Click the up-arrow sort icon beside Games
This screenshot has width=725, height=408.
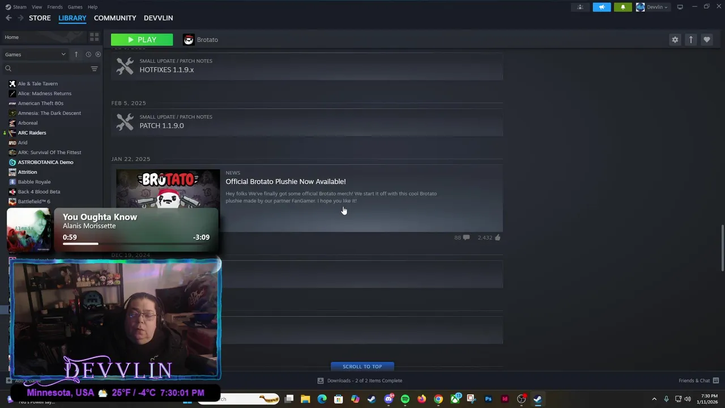click(76, 54)
